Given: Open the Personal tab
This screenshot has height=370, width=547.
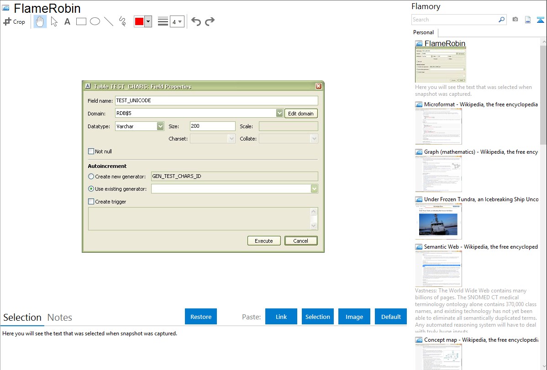Looking at the screenshot, I should [423, 32].
